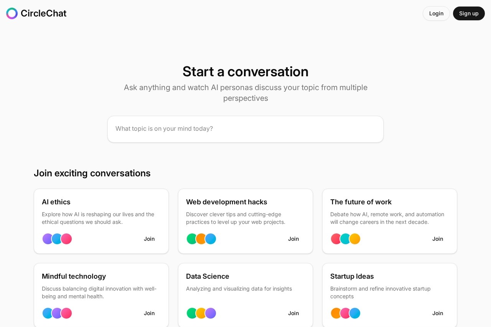This screenshot has height=327, width=491.
Task: Join the Data Science conversation
Action: 293,313
